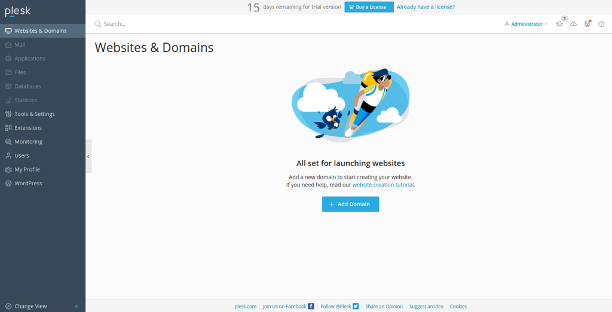Collapse the left sidebar with arrow handle
The image size is (612, 312).
88,156
